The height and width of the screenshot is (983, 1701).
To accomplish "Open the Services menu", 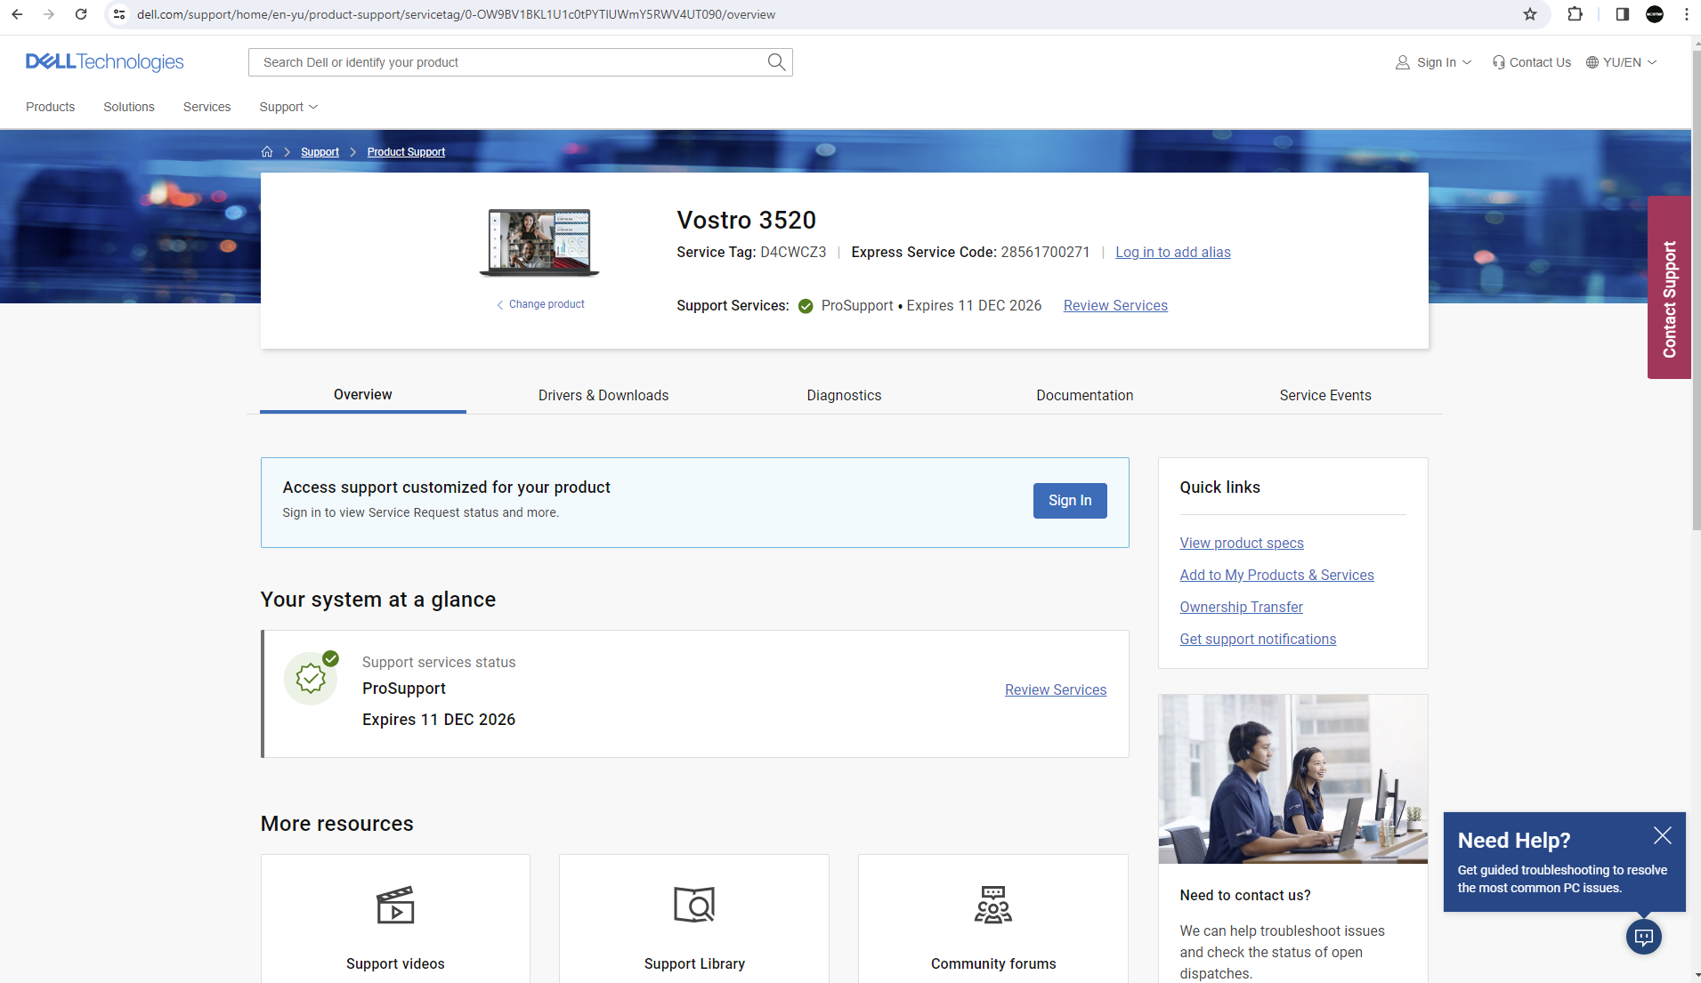I will (x=207, y=107).
